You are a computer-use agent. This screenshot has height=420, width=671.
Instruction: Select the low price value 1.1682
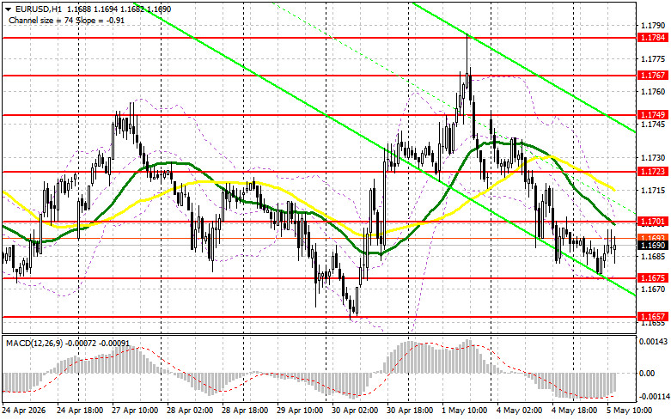pyautogui.click(x=131, y=9)
